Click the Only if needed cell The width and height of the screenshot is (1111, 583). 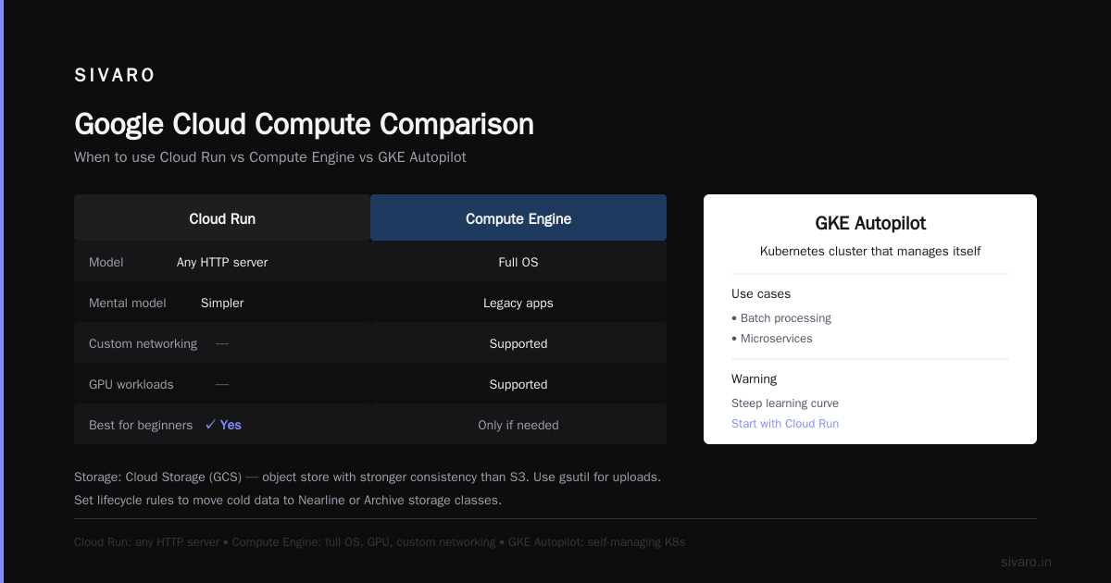[x=518, y=425]
